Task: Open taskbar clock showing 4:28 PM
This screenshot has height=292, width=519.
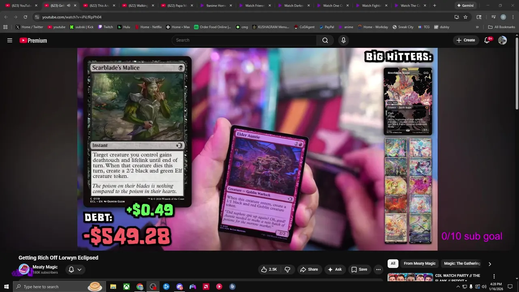Action: click(496, 287)
